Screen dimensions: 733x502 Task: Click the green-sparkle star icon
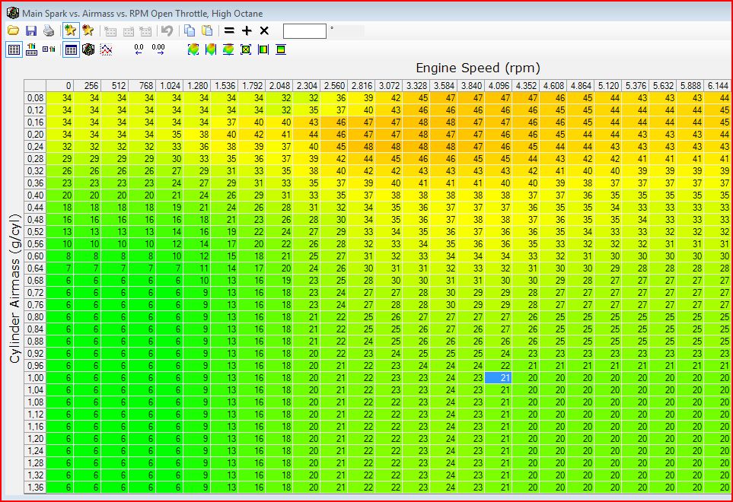point(71,31)
